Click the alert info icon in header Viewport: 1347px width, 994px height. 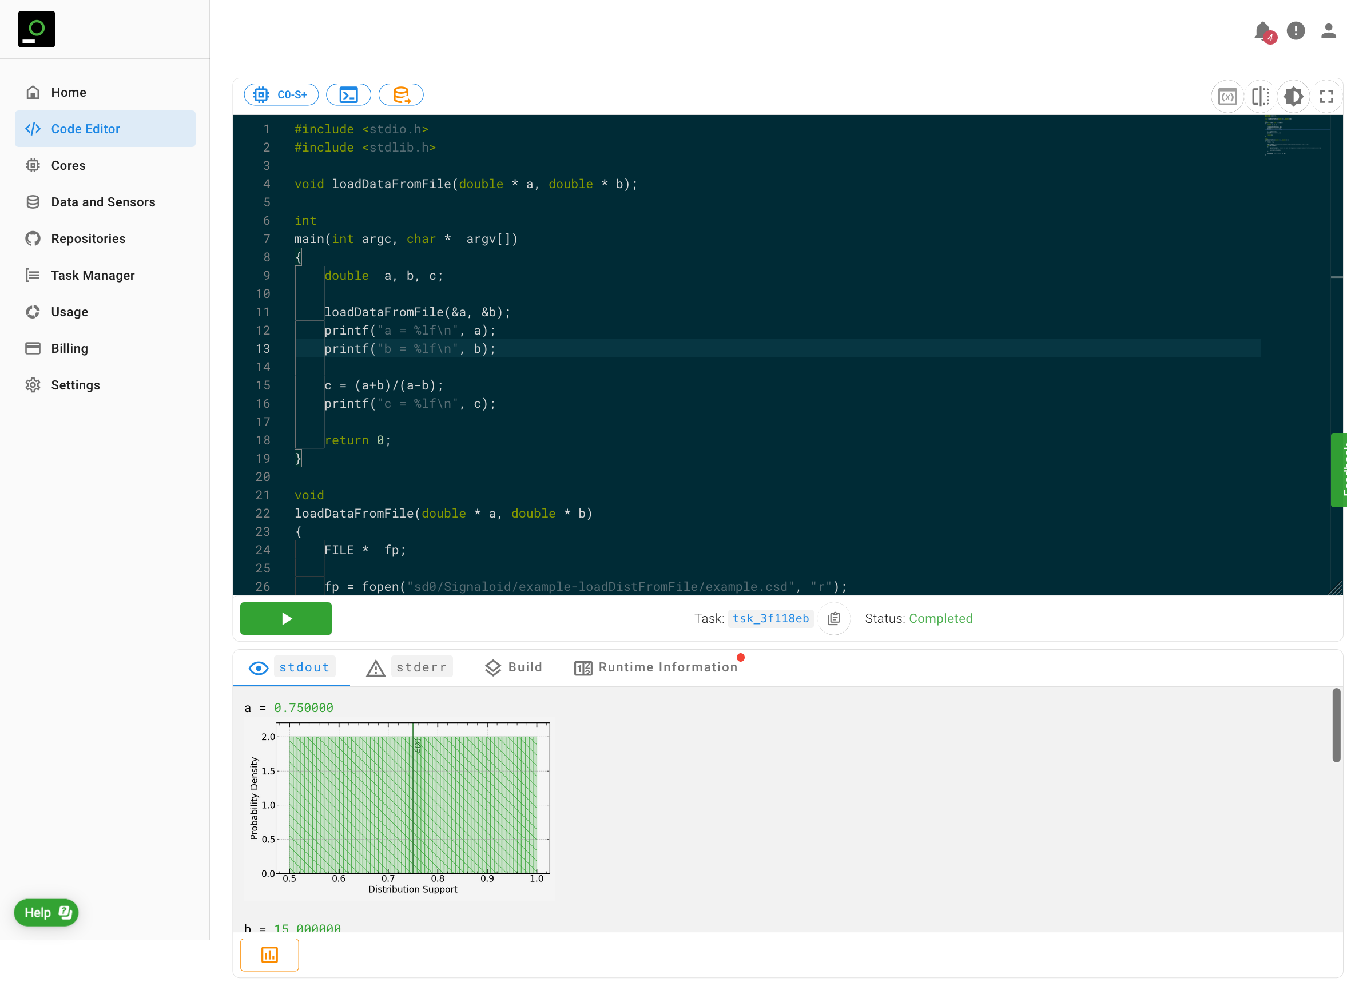[1296, 31]
